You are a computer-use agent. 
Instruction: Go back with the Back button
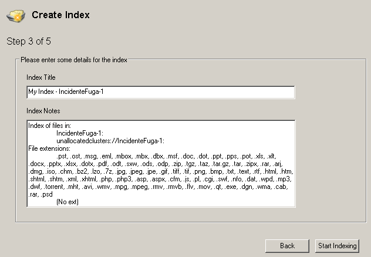287,246
